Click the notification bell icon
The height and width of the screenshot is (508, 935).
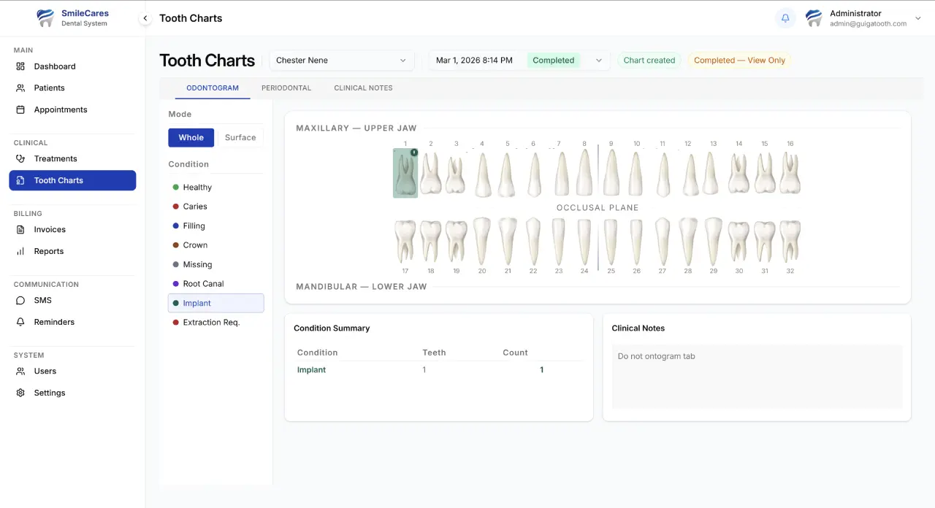tap(785, 18)
